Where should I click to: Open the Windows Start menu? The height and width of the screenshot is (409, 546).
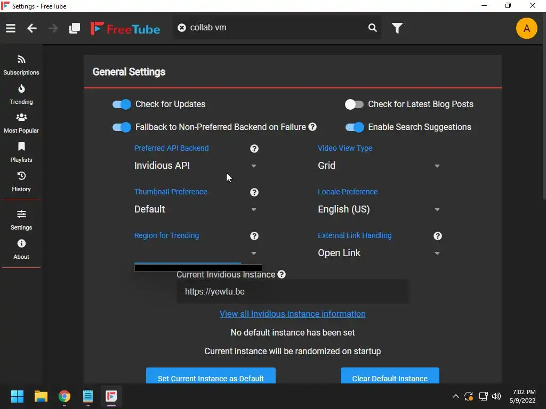17,396
